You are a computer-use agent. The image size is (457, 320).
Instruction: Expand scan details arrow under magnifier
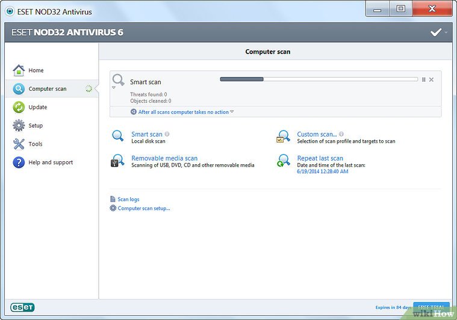[113, 88]
